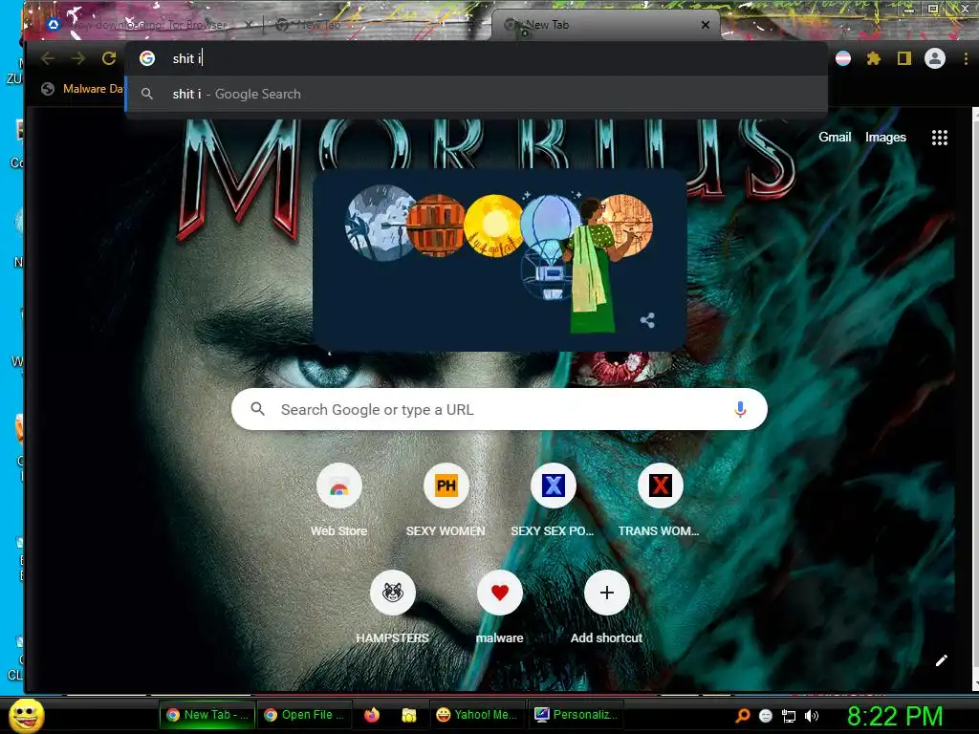Click the smiley face tray icon
Screen dimensions: 979x734
[766, 716]
